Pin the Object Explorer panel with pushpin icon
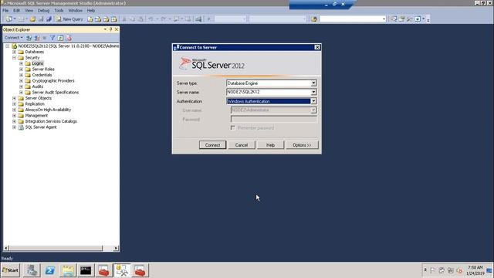The width and height of the screenshot is (494, 278). (110, 29)
